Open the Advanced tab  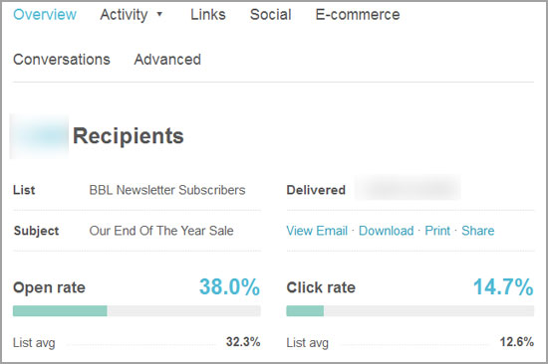click(167, 60)
